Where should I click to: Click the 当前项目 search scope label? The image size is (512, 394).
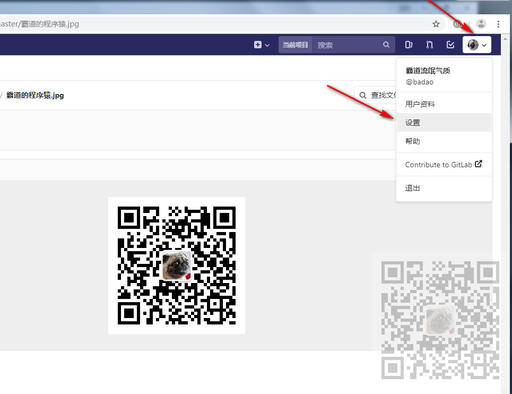pos(295,45)
